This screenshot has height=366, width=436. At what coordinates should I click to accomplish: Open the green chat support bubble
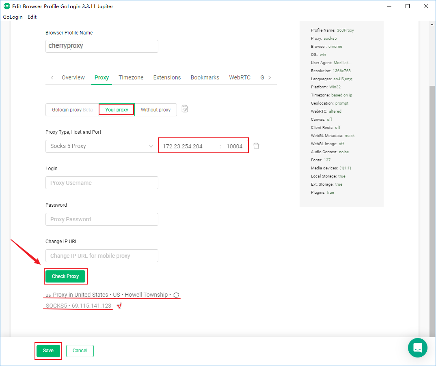click(417, 347)
